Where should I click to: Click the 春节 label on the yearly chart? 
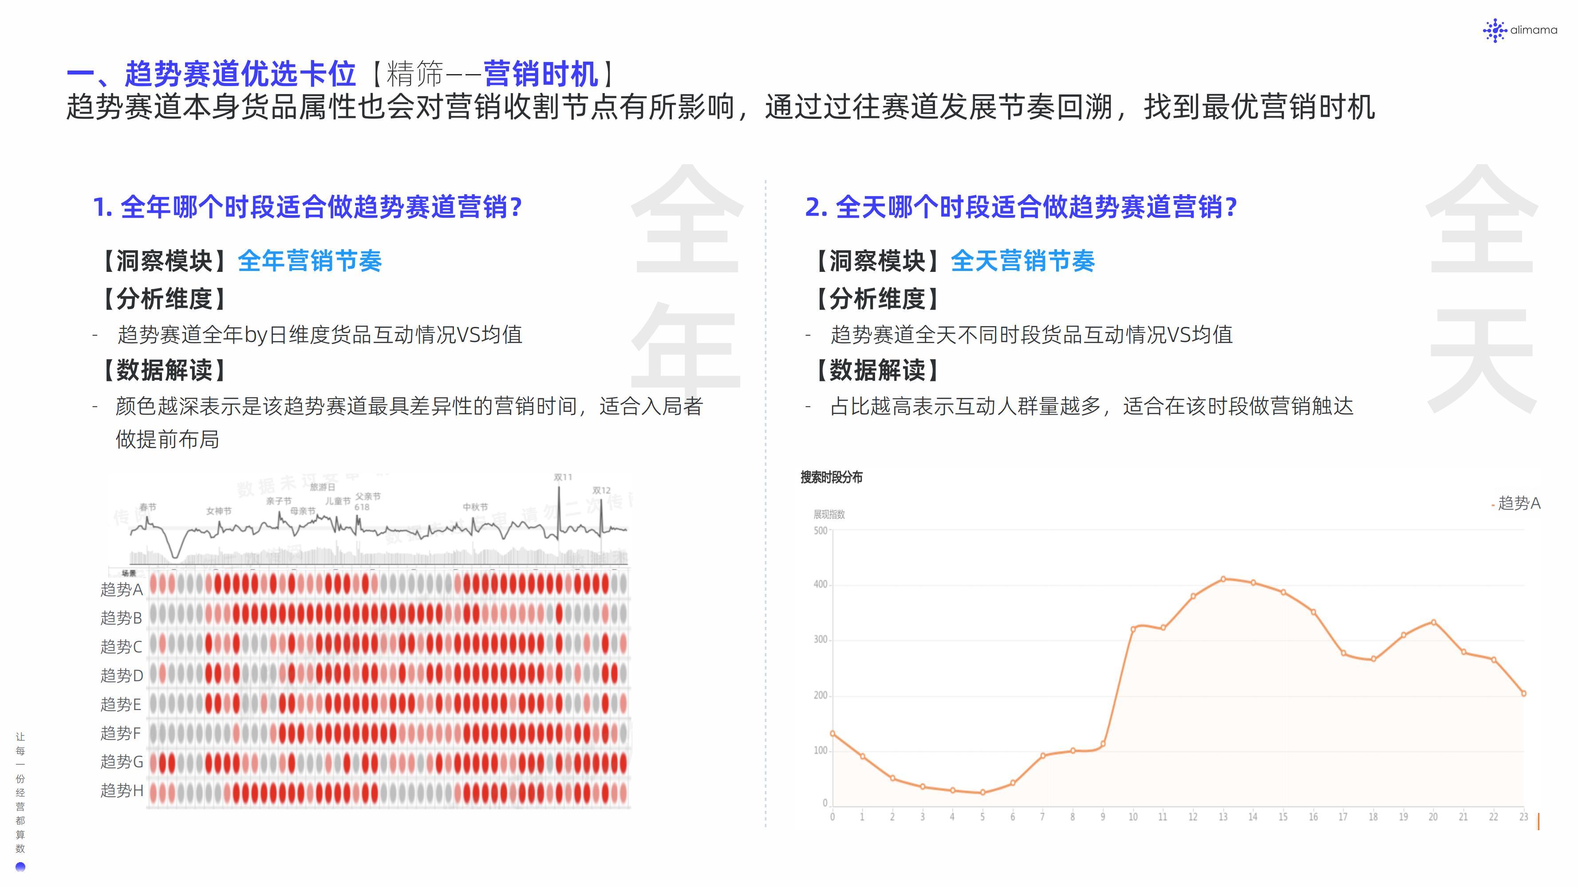tap(148, 507)
